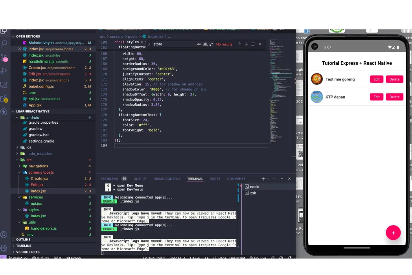Toggle Match Whole Word in the find widget
The width and height of the screenshot is (412, 275).
click(x=205, y=44)
